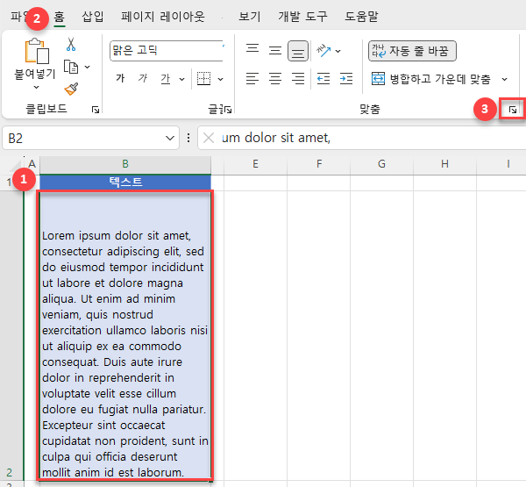The width and height of the screenshot is (526, 487).
Task: Open Font group dialog launcher
Action: click(229, 110)
